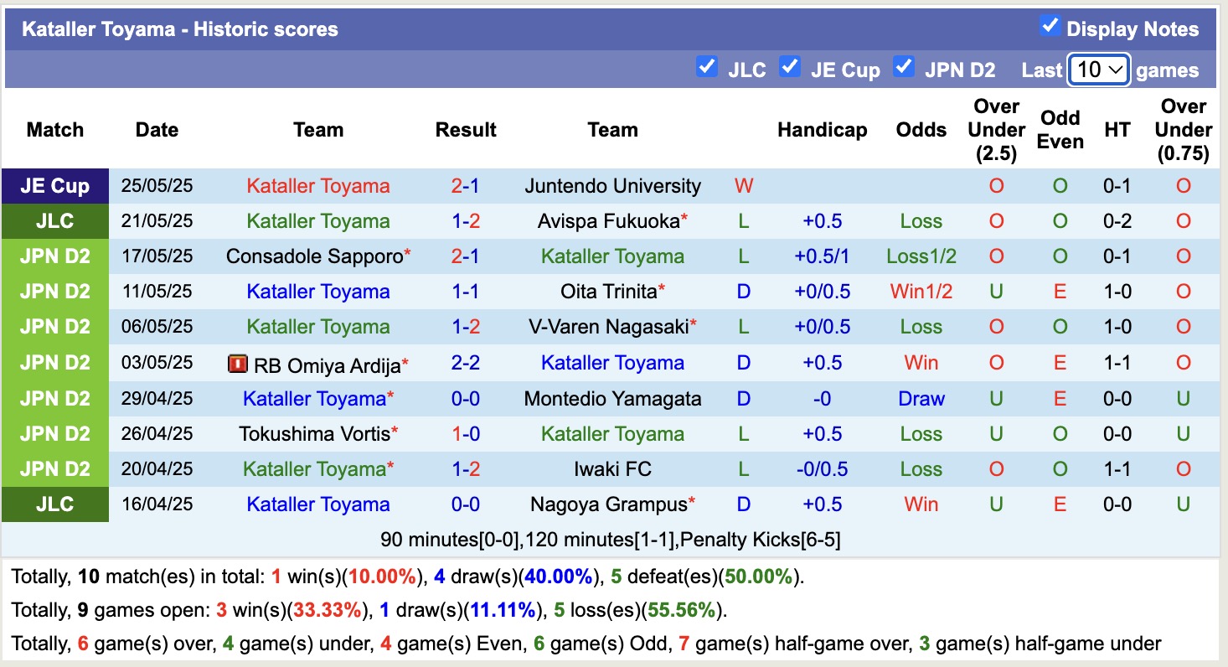The width and height of the screenshot is (1228, 667).
Task: Open the Tokushima Vortis team link
Action: pyautogui.click(x=314, y=434)
